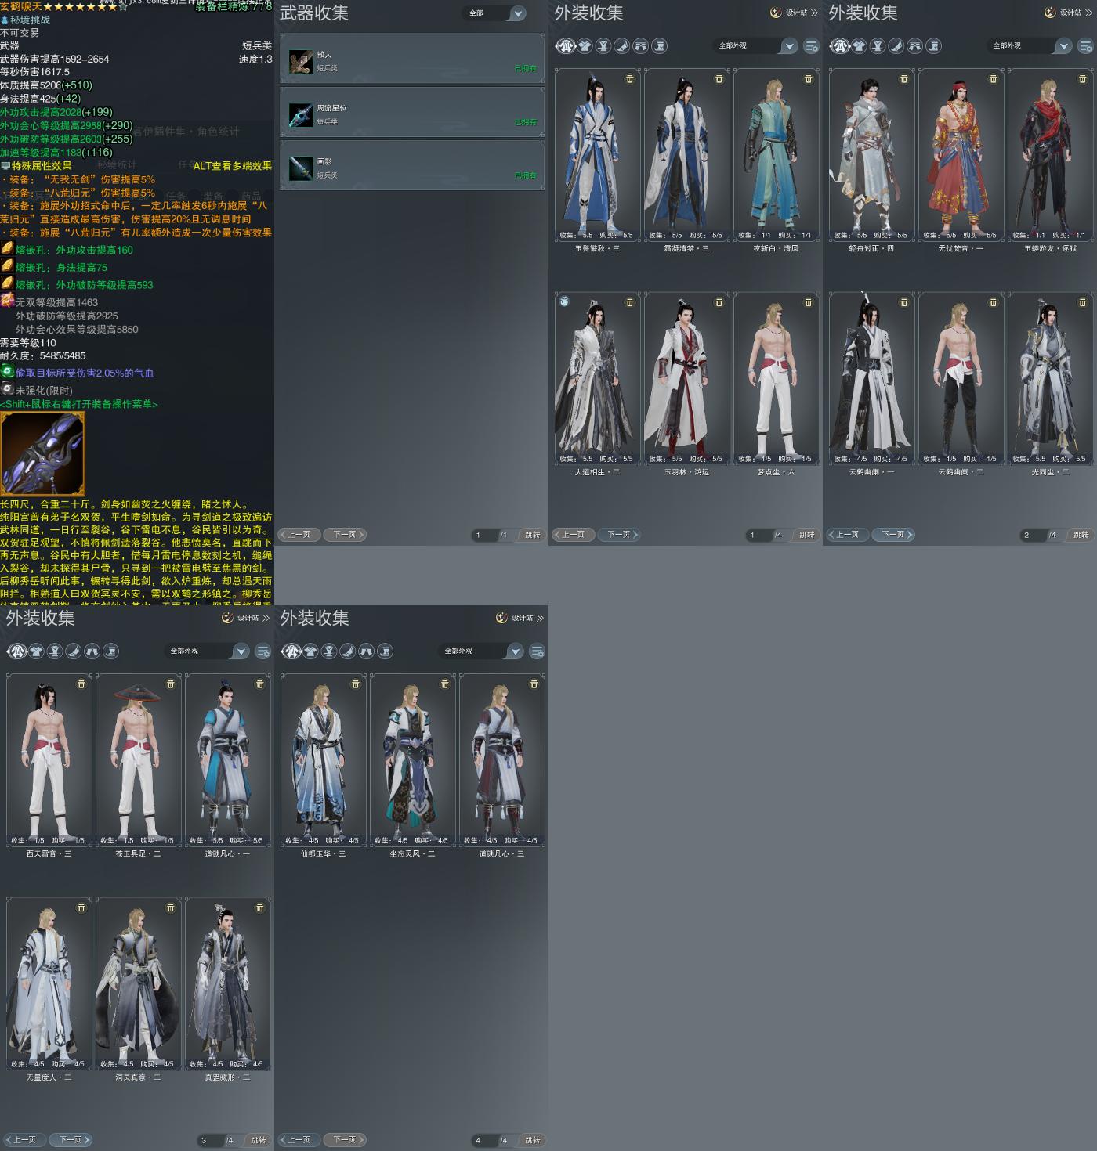The width and height of the screenshot is (1097, 1151).
Task: Click the trash icon on the 无忧梵音·一 card
Action: tap(994, 79)
